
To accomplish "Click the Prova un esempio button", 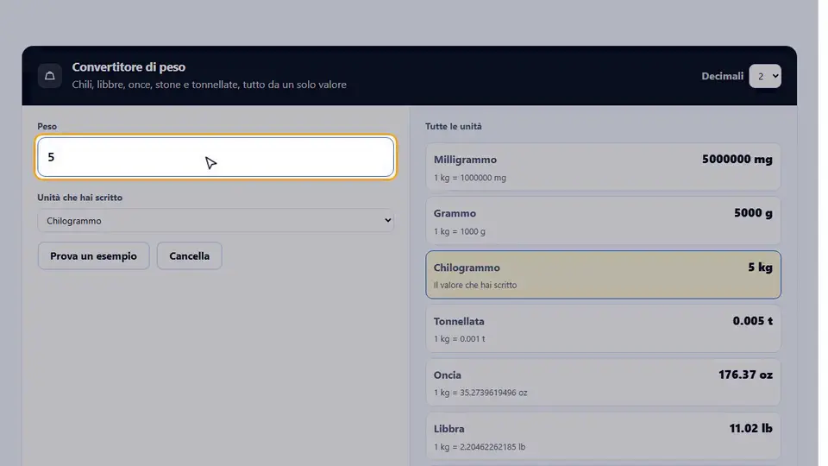I will [x=93, y=255].
